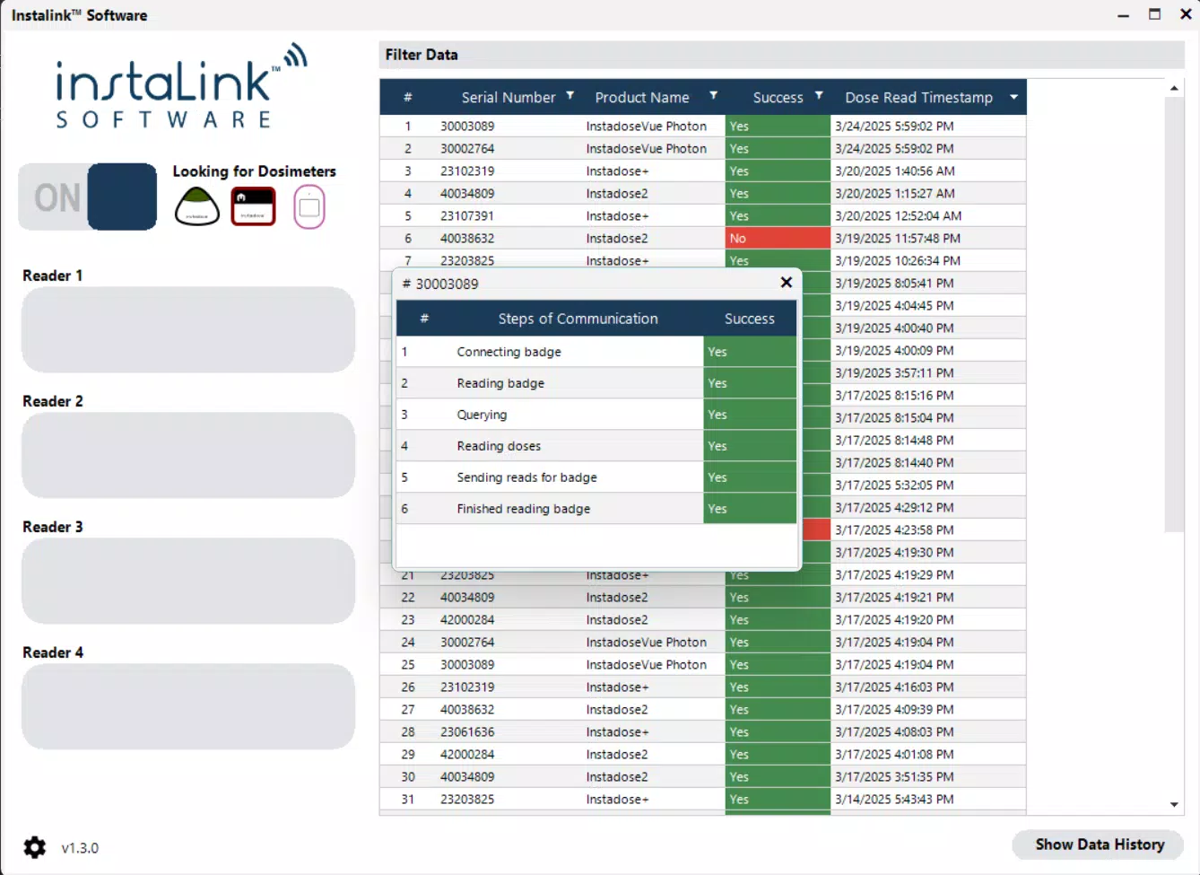The height and width of the screenshot is (875, 1200).
Task: Click the popup Success column header
Action: pyautogui.click(x=750, y=319)
